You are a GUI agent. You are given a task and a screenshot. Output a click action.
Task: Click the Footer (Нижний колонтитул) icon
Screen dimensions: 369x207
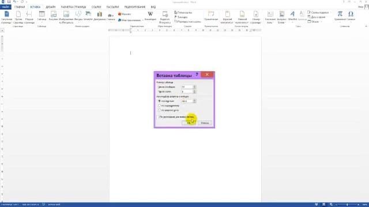242,14
